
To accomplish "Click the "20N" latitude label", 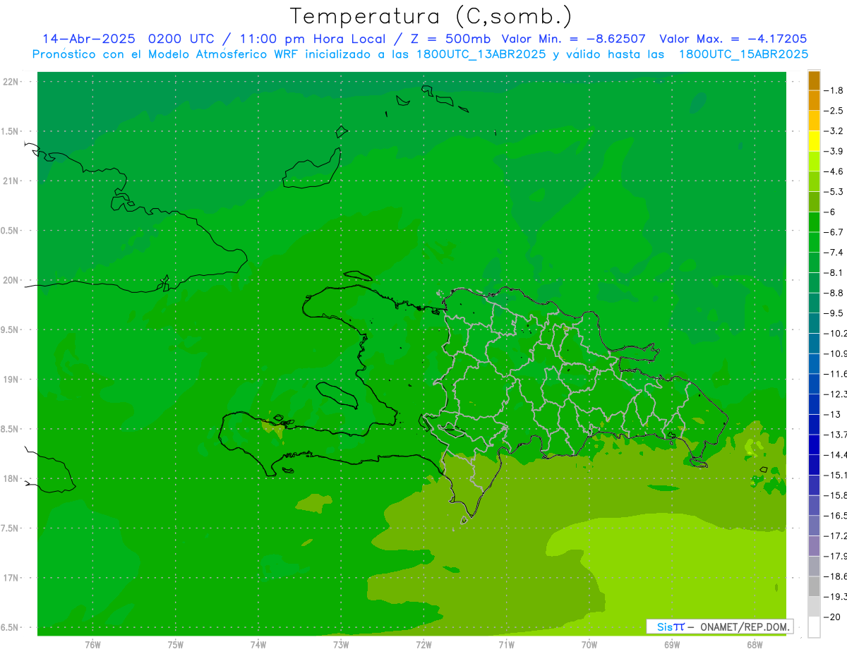I will click(11, 280).
